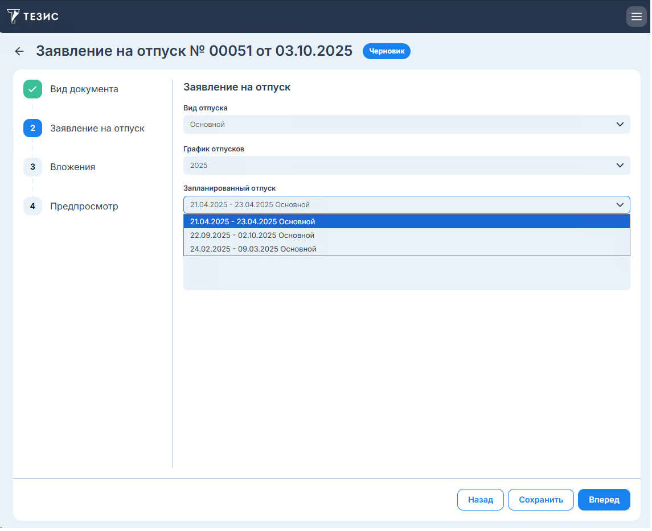The width and height of the screenshot is (652, 531).
Task: Click step 3 number circle
Action: click(x=32, y=167)
